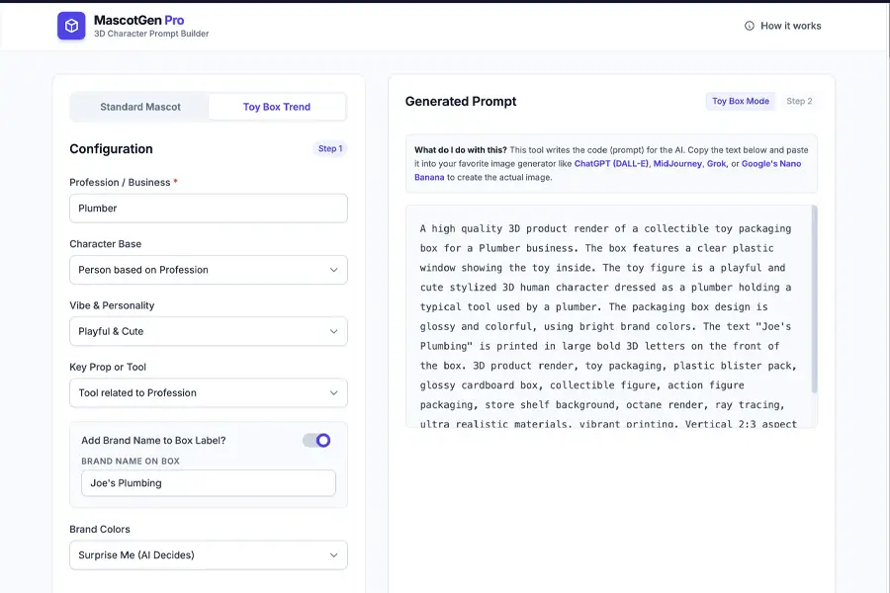
Task: Click the Vibe & Personality chevron arrow
Action: pos(333,331)
